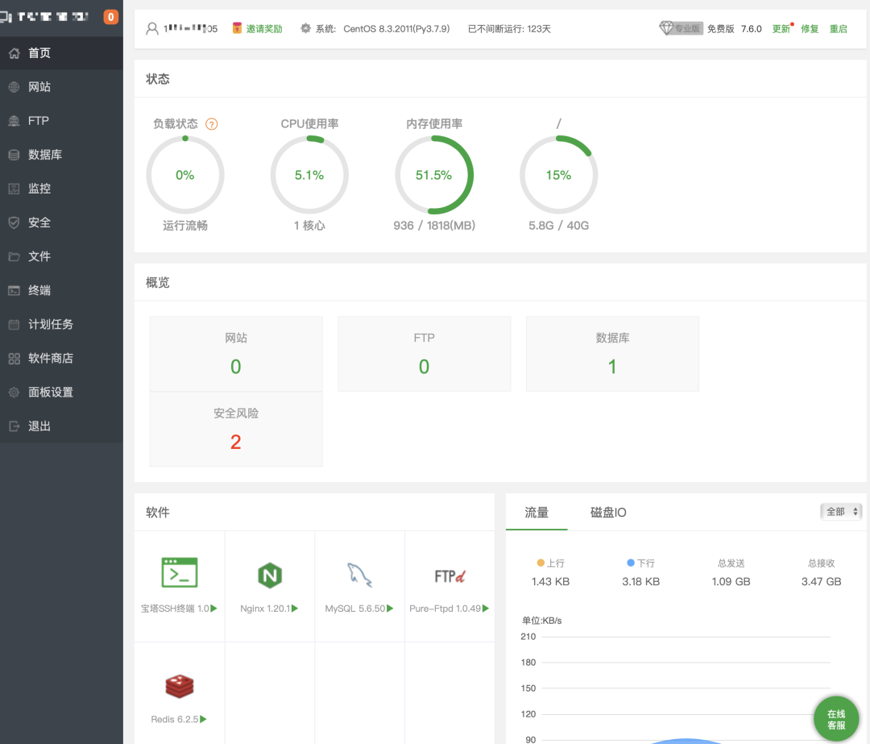Click the 已不间断运行: 123天 uptime text
Viewport: 870px width, 744px height.
[x=509, y=28]
